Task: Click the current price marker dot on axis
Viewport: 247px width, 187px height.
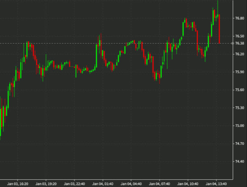Action: (x=233, y=43)
